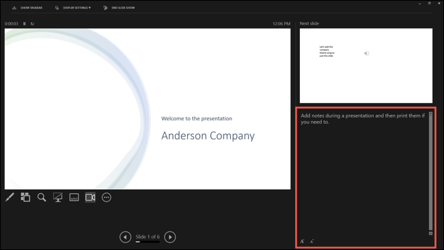This screenshot has width=444, height=250.
Task: Go to previous slide arrow
Action: coord(125,237)
